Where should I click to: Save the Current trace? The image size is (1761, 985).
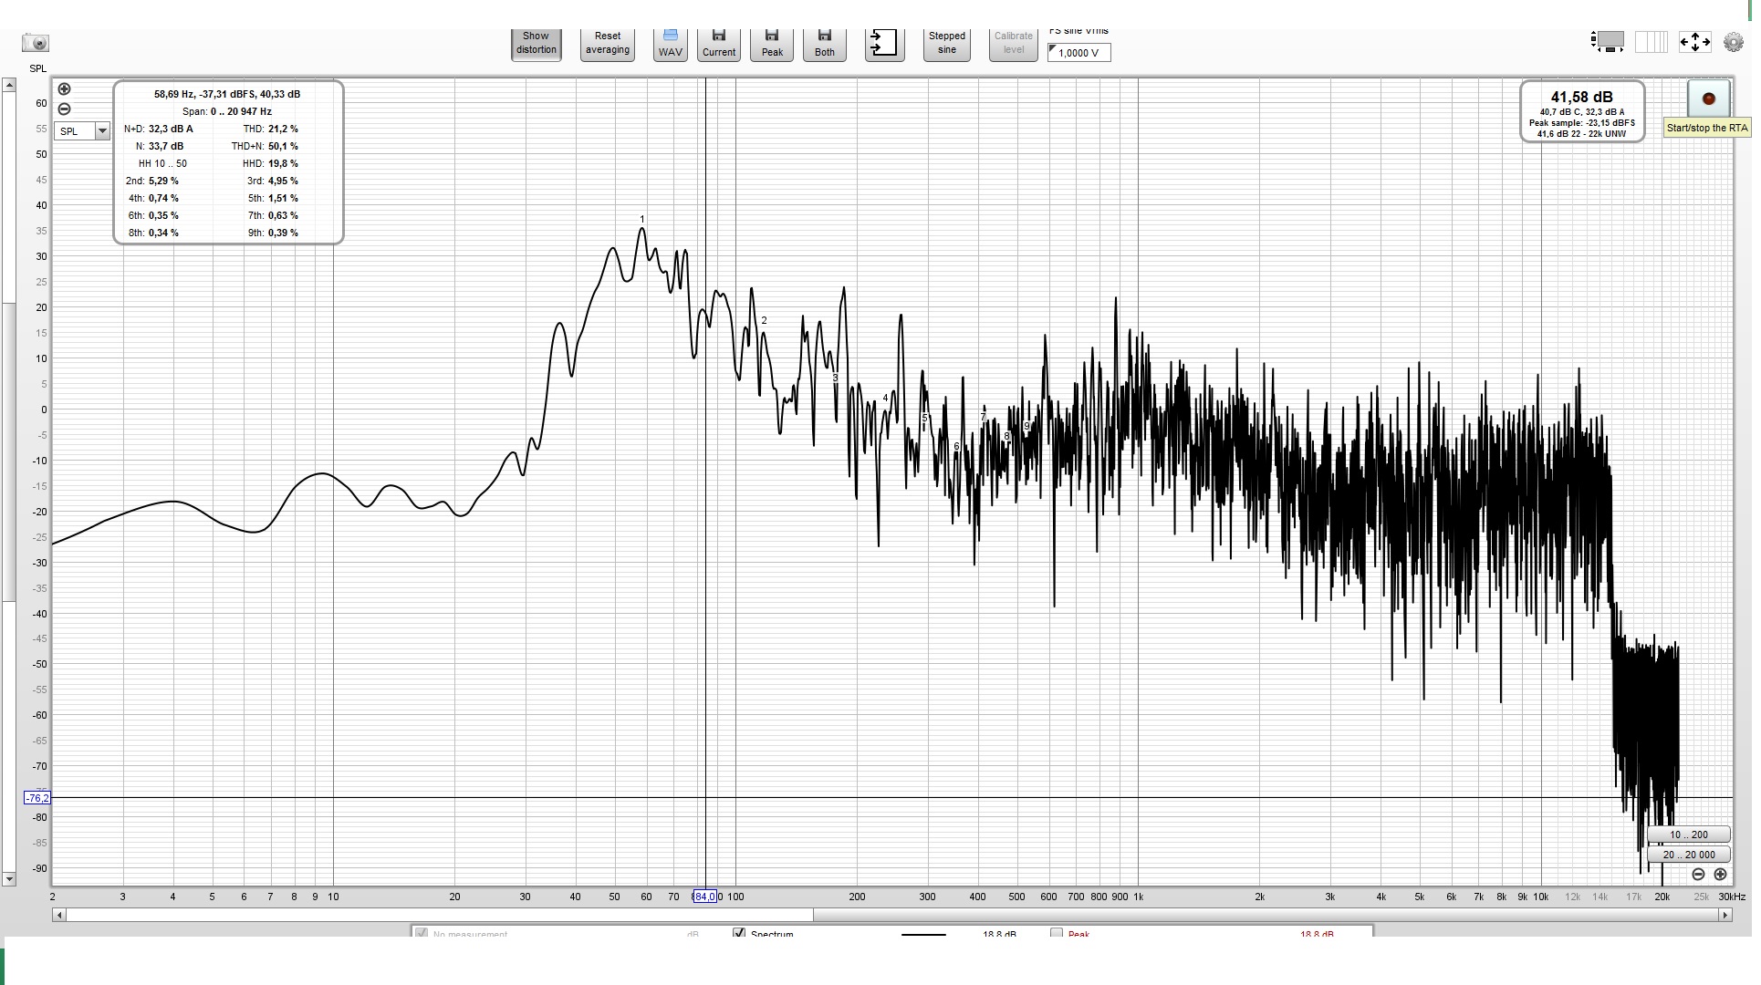pos(718,44)
